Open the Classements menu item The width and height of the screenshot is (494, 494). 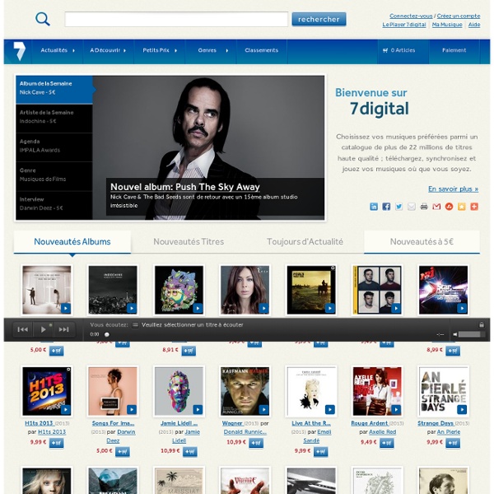coord(262,50)
